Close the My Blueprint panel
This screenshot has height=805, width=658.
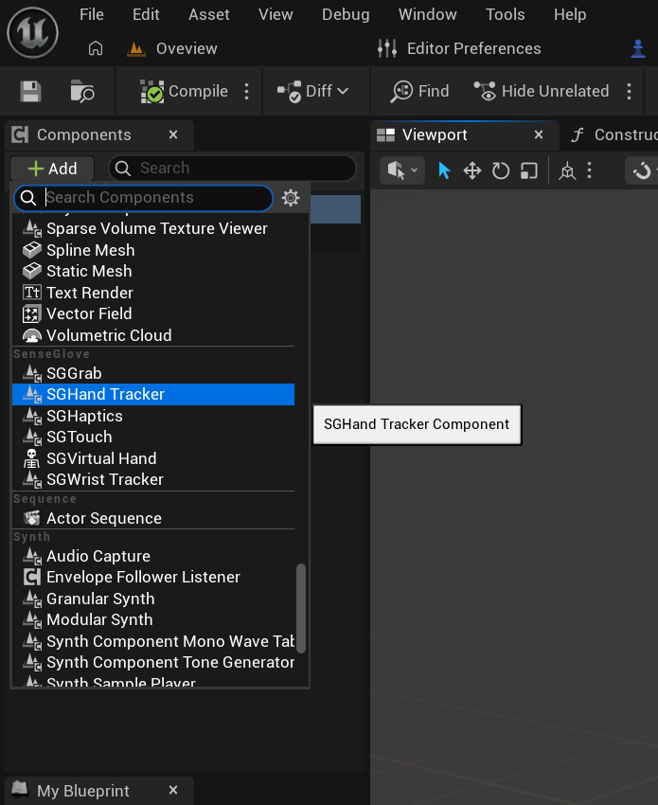click(173, 790)
